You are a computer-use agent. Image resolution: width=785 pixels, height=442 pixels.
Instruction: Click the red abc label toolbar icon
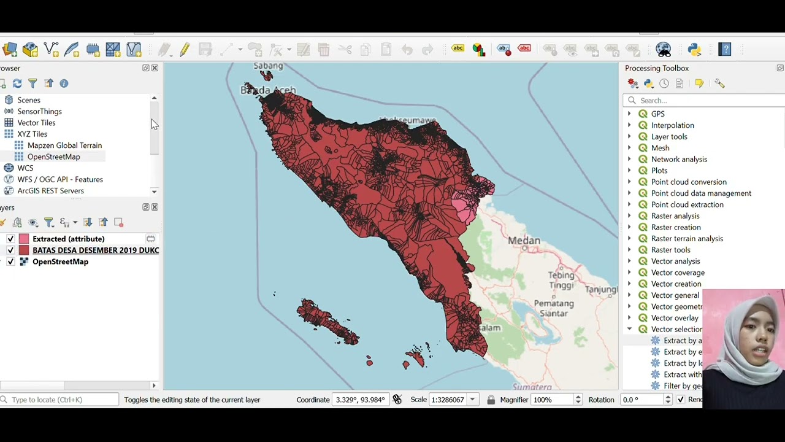(x=524, y=48)
